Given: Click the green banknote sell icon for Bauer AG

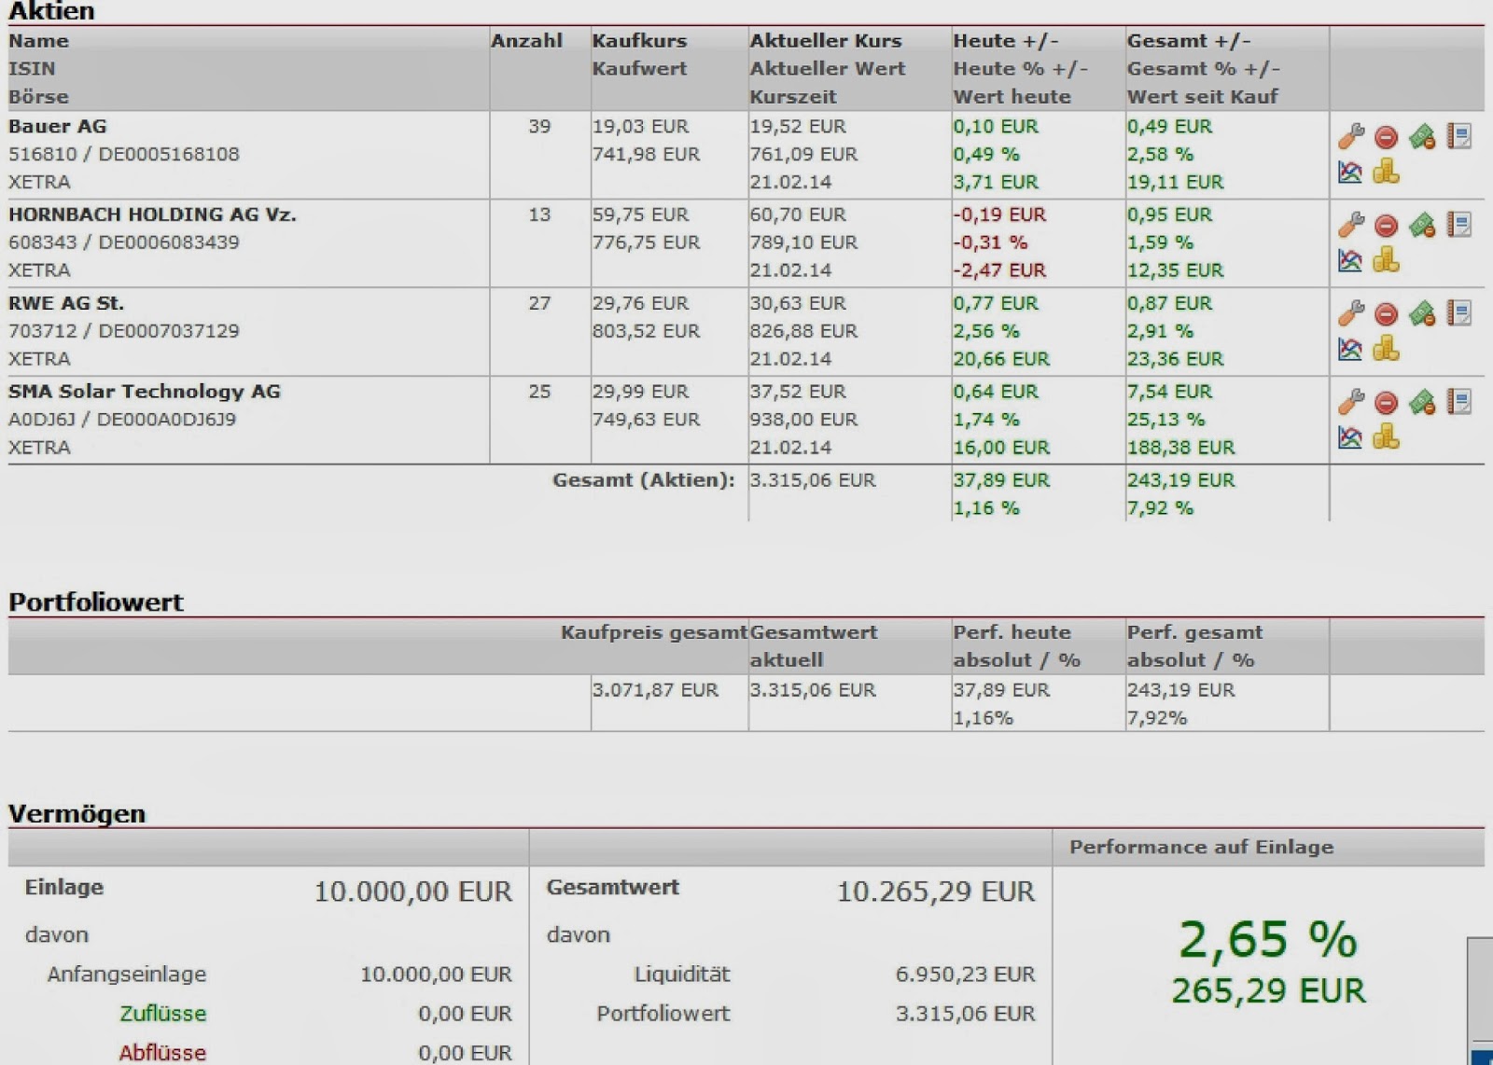Looking at the screenshot, I should click(x=1422, y=137).
